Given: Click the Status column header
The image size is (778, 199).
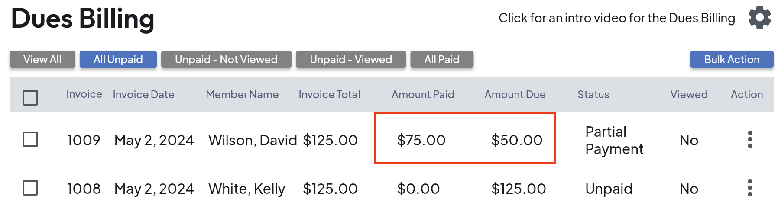Looking at the screenshot, I should (x=593, y=95).
